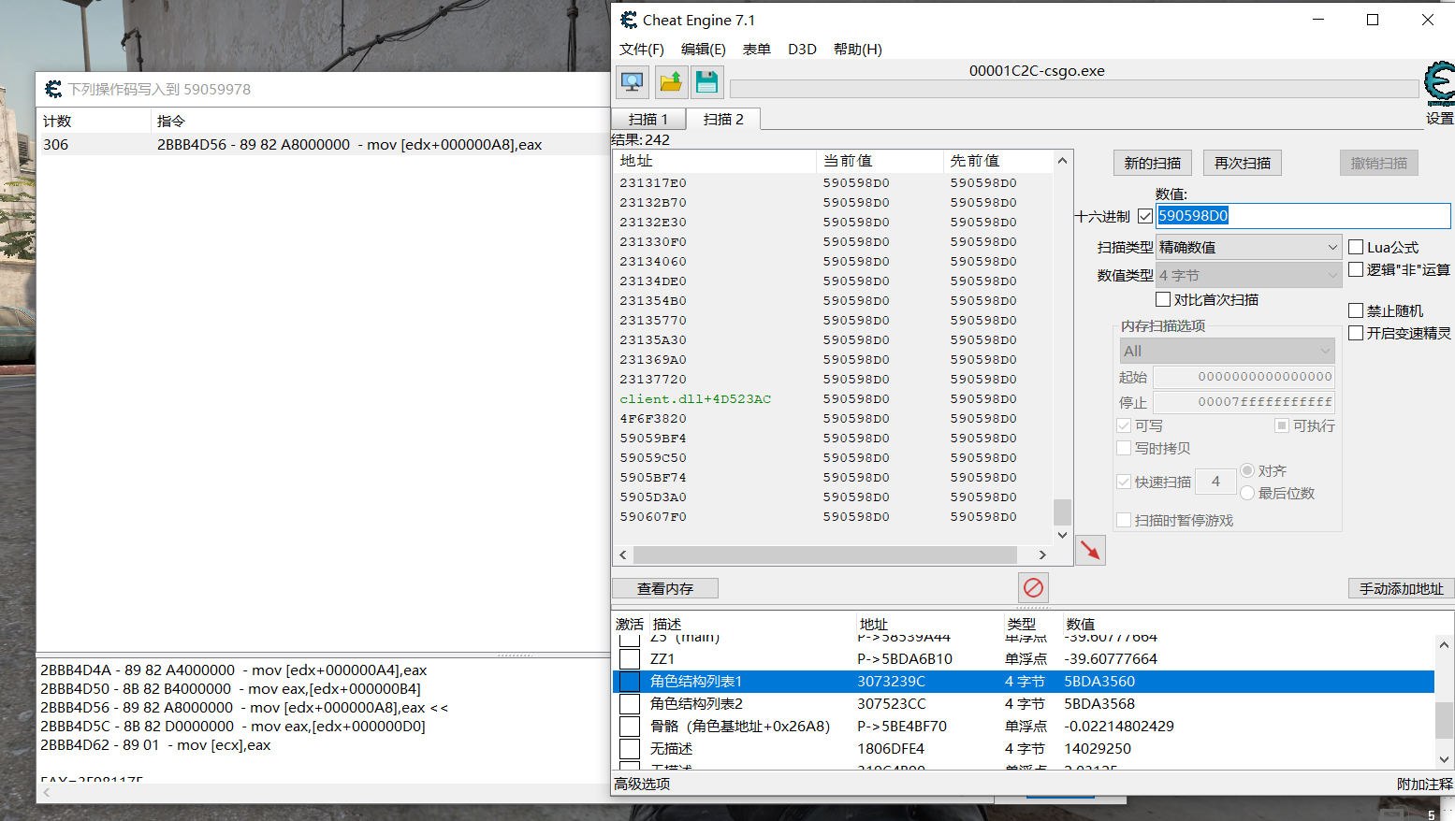
Task: Toggle the hexadecimal checkbox
Action: [1145, 216]
